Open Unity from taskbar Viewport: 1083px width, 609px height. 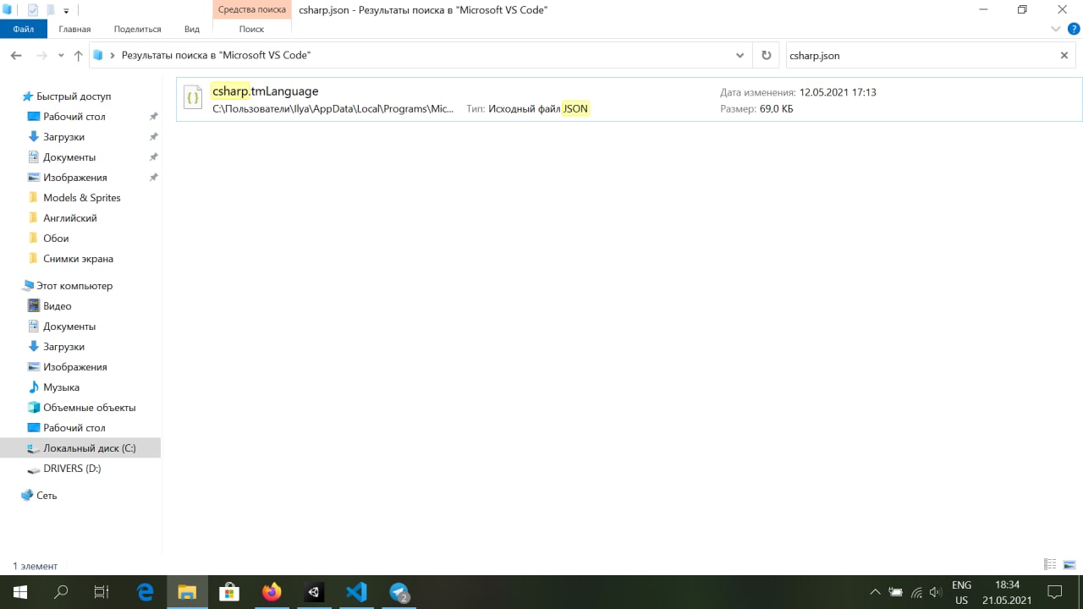314,592
